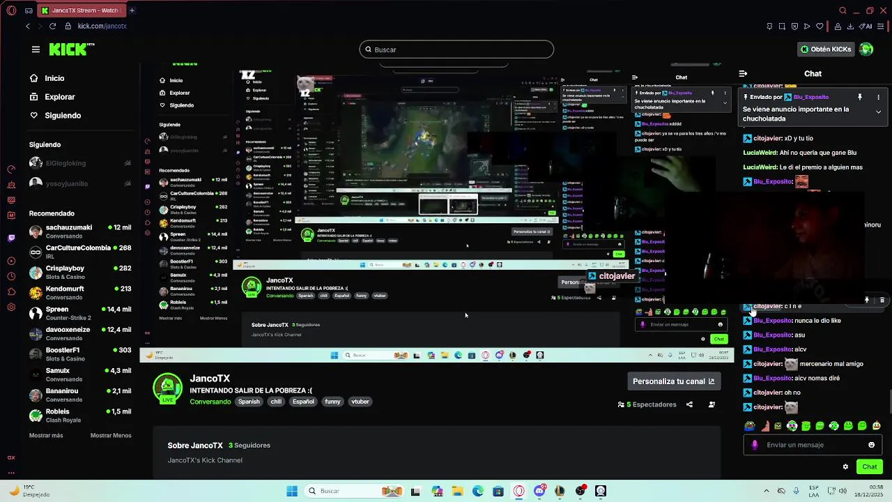Expand the pinned message chevron

[878, 112]
